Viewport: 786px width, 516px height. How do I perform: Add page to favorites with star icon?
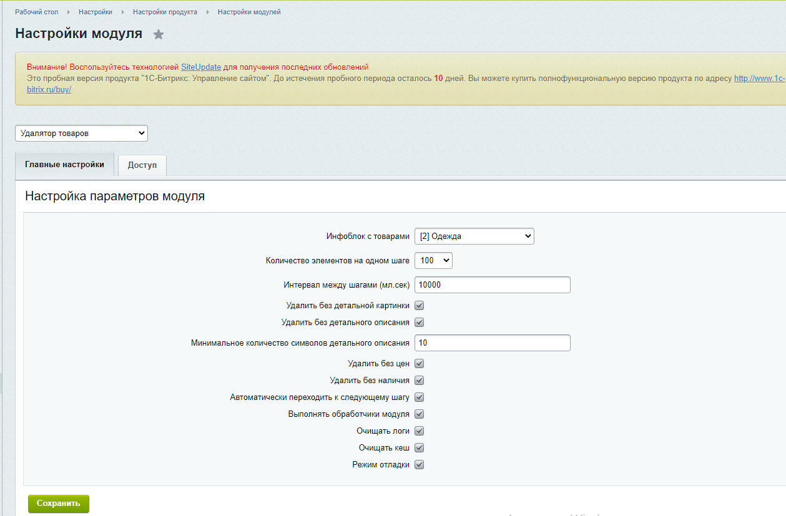159,34
